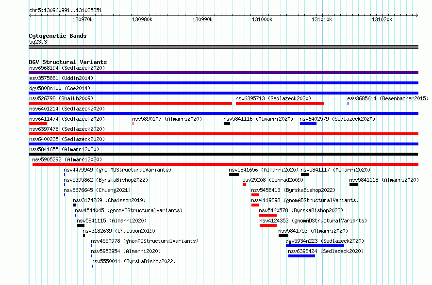The image size is (432, 285).
Task: Select the nsv526798 (Shaikh2009) label
Action: point(61,98)
